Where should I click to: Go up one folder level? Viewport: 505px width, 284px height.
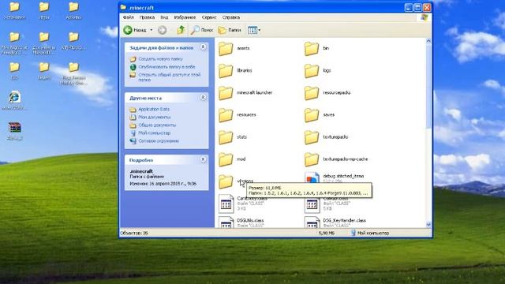click(181, 30)
